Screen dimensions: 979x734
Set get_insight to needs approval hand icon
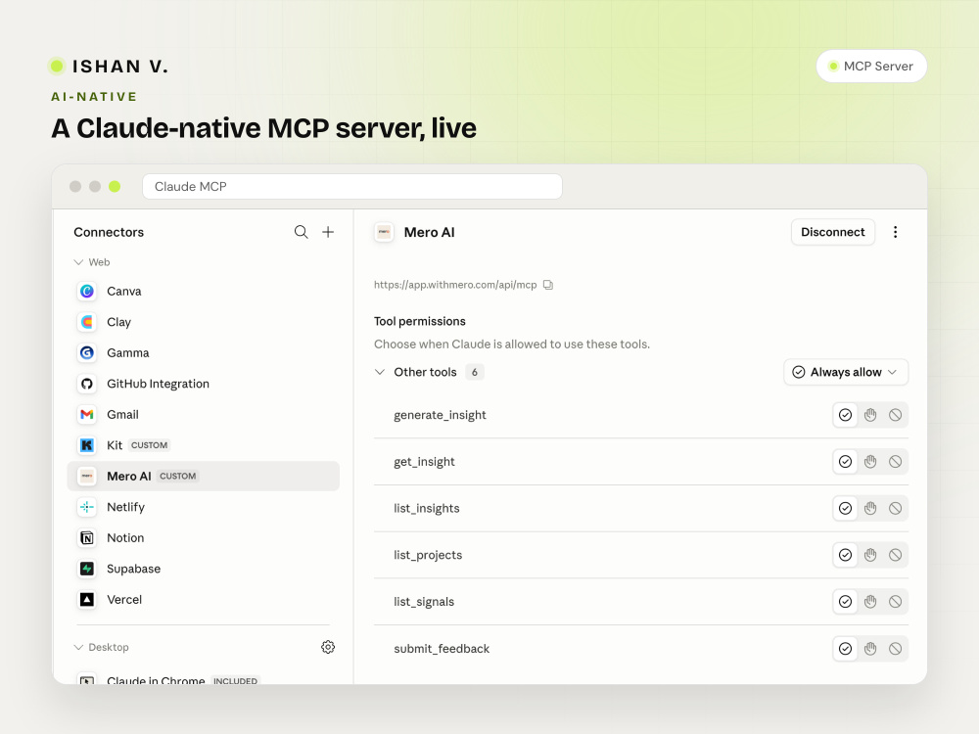870,462
